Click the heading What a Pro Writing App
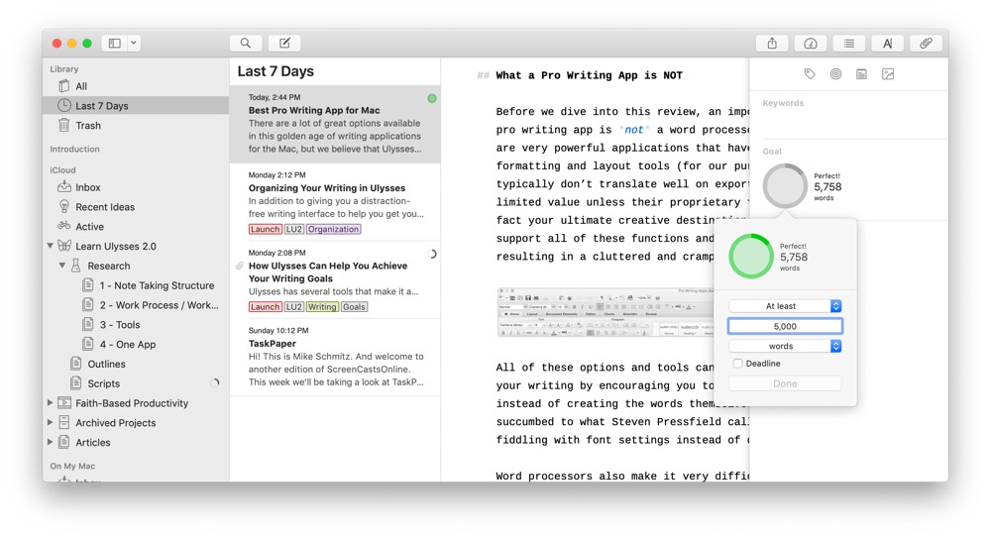 click(x=589, y=75)
